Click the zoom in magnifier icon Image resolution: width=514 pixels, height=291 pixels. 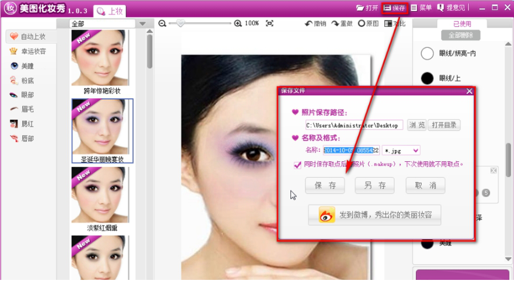tap(238, 23)
